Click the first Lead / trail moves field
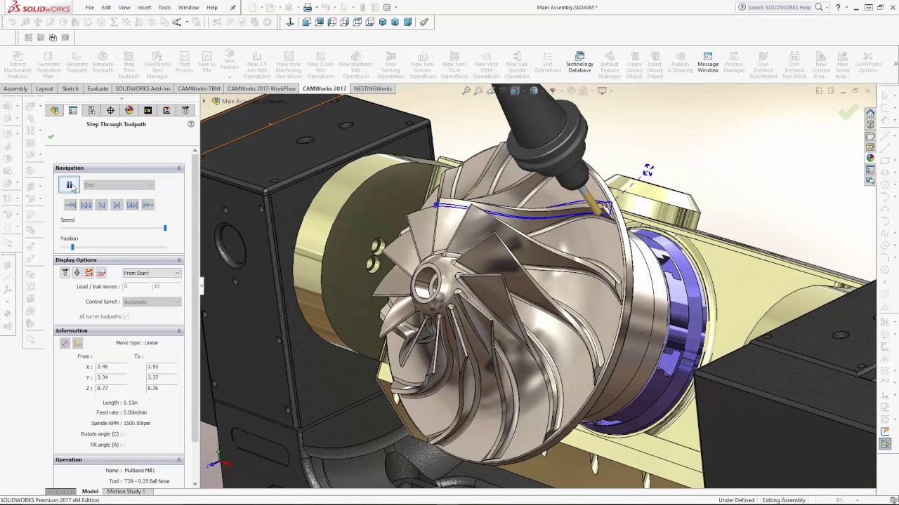 (x=135, y=287)
